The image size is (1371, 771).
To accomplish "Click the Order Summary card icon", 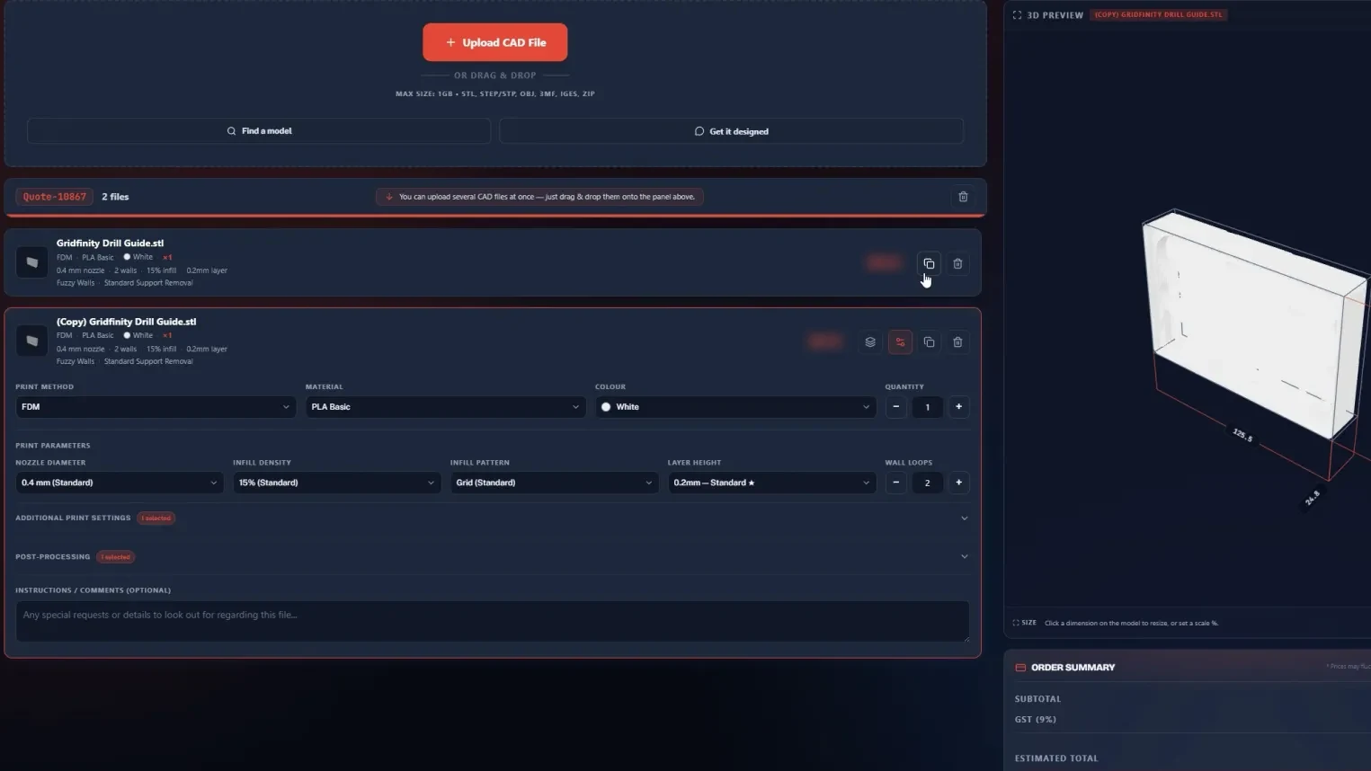I will click(x=1020, y=668).
